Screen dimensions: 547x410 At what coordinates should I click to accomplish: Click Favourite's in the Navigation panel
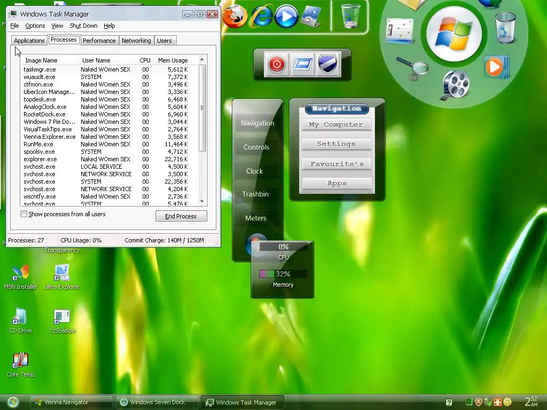click(337, 164)
